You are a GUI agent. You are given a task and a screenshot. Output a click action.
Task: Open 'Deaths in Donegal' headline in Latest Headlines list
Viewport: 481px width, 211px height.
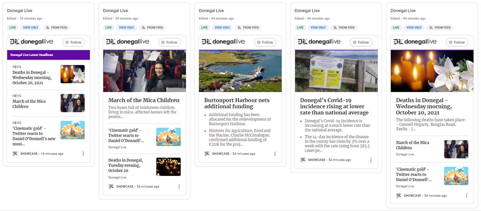click(32, 77)
